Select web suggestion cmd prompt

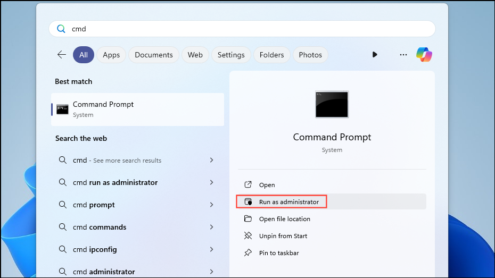tap(138, 205)
